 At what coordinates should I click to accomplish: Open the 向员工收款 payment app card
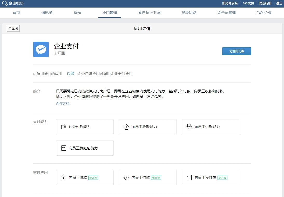85,177
